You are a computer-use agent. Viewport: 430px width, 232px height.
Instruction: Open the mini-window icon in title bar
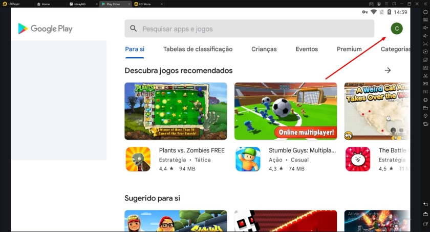coord(394,4)
